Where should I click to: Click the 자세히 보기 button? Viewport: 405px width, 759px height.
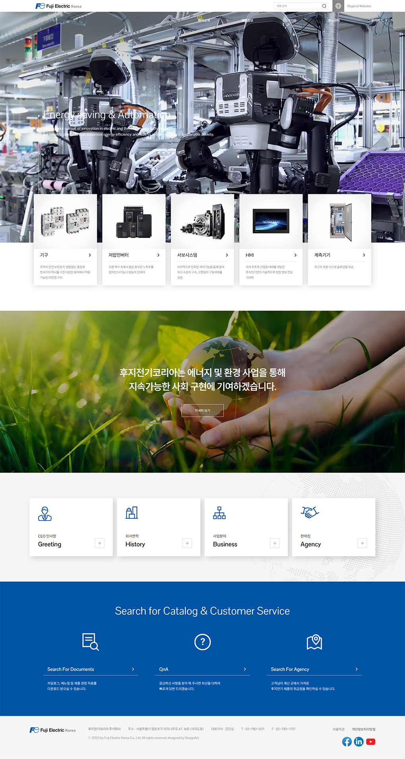[x=202, y=410]
